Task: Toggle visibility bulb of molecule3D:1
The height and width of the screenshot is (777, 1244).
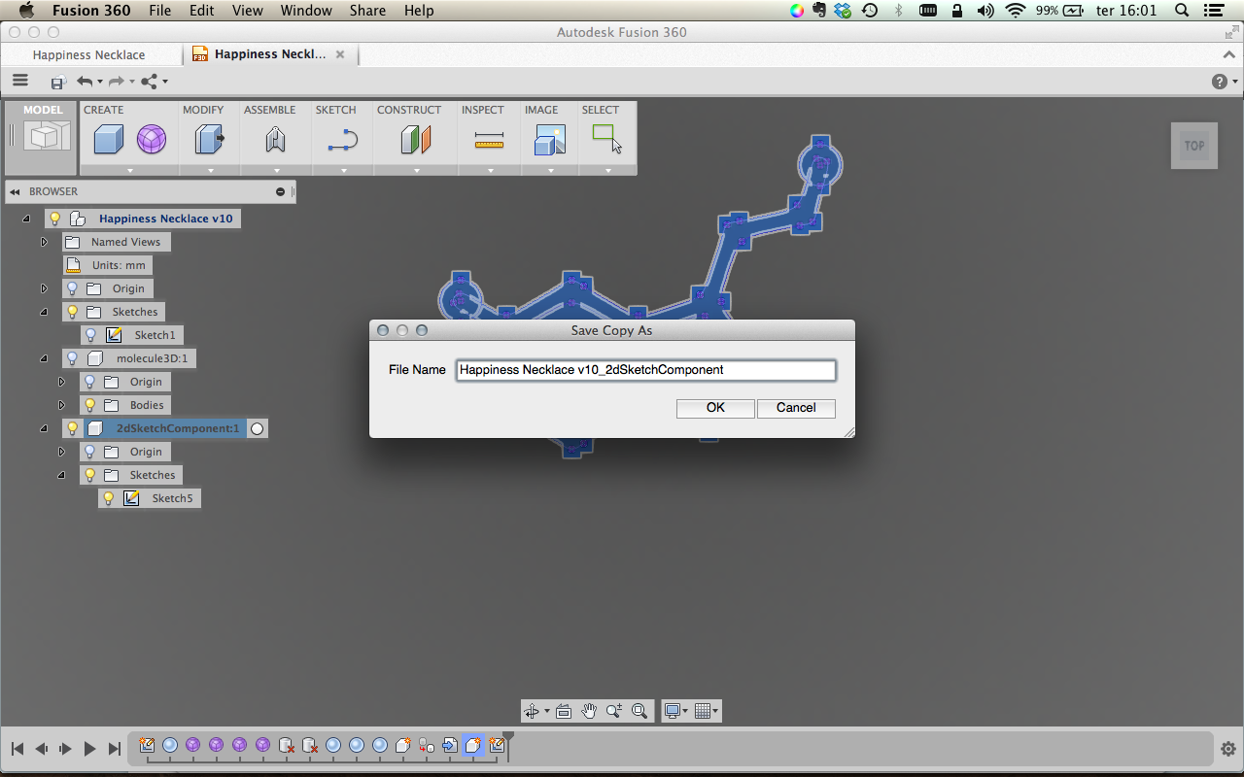Action: pyautogui.click(x=72, y=358)
